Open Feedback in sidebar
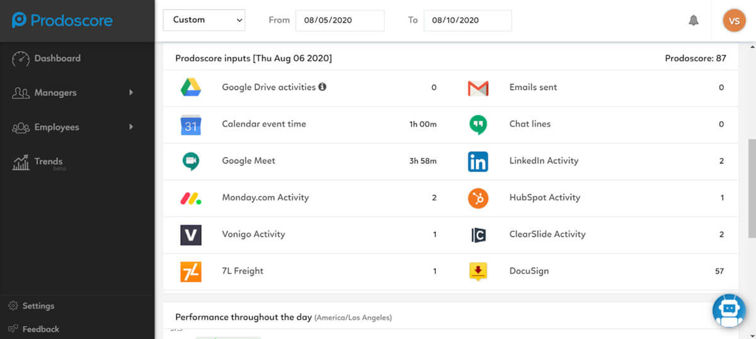The height and width of the screenshot is (339, 756). (40, 329)
